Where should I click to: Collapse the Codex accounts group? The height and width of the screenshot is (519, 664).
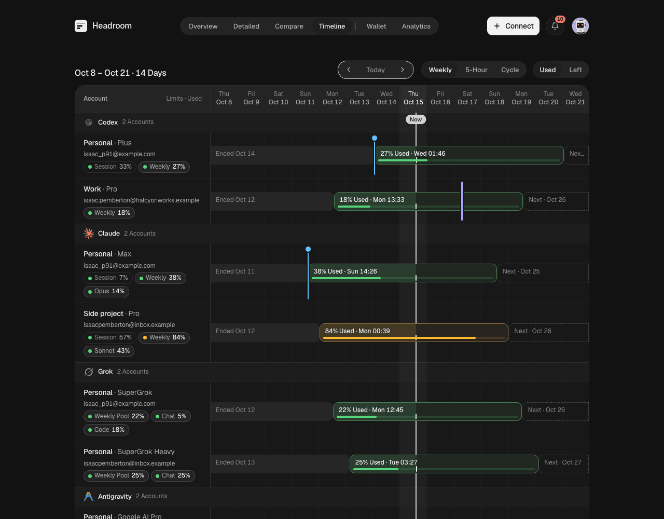pos(332,122)
